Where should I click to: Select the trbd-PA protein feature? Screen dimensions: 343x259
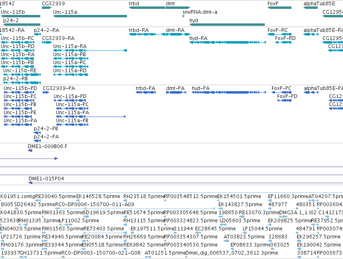click(146, 92)
